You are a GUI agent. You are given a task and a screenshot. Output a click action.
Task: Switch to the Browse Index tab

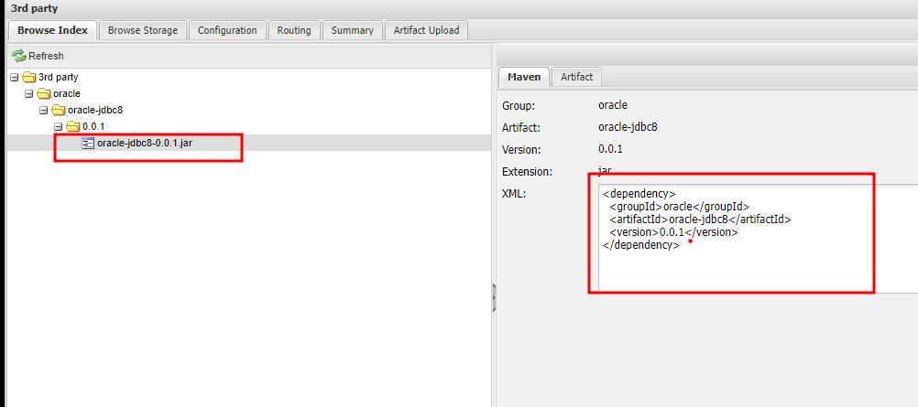(53, 30)
